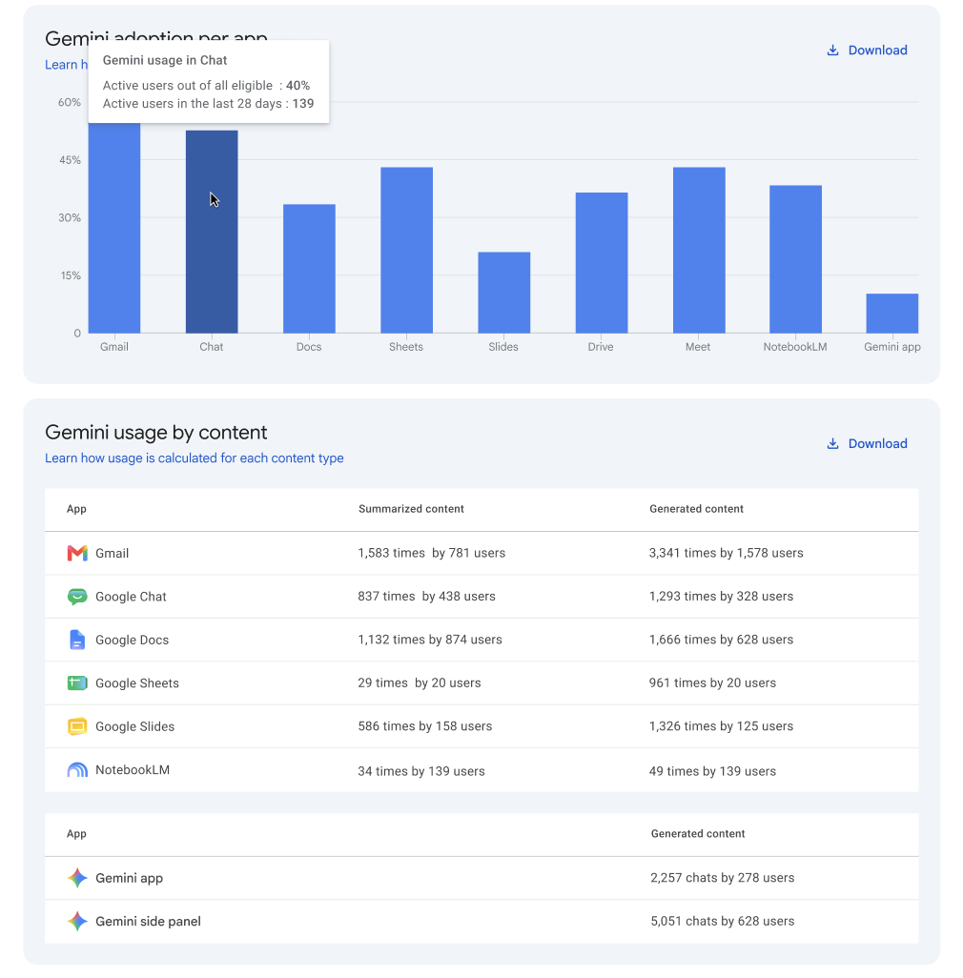Image resolution: width=963 pixels, height=978 pixels.
Task: Click '2,257 chats by 278 users' cell
Action: tap(723, 878)
